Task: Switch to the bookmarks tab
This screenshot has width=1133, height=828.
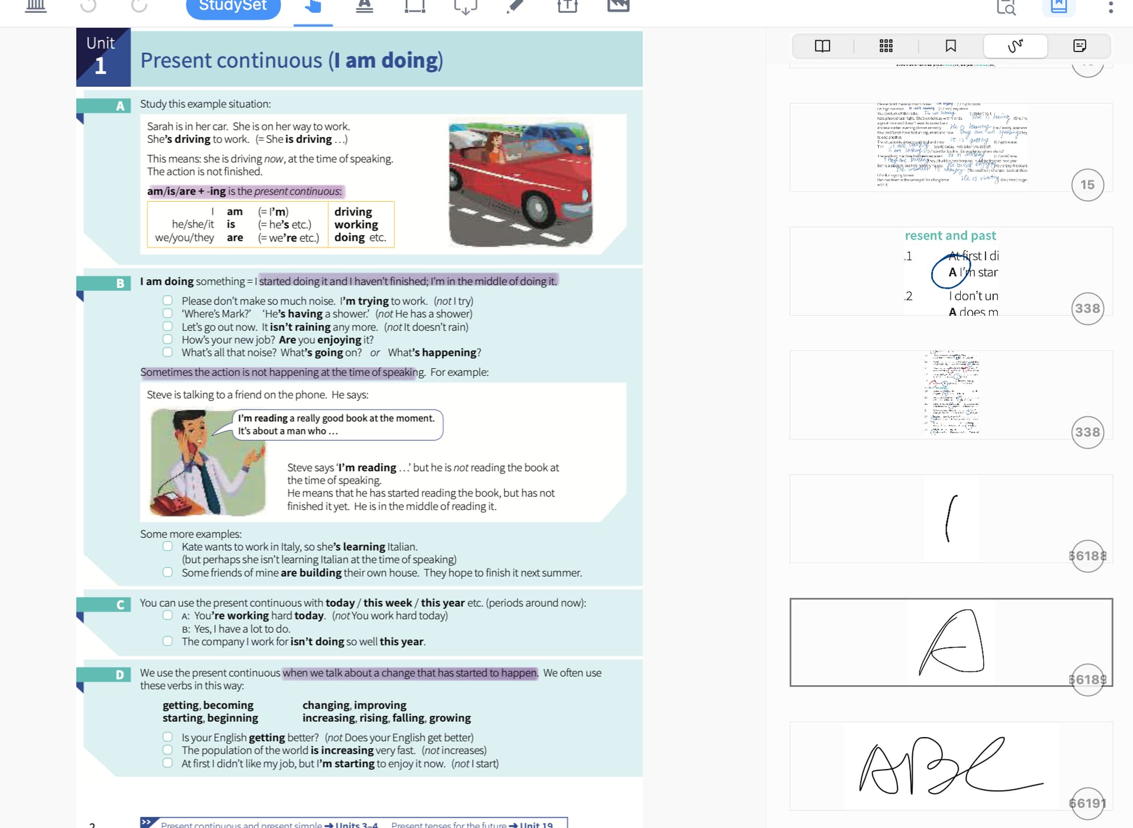Action: pyautogui.click(x=951, y=46)
